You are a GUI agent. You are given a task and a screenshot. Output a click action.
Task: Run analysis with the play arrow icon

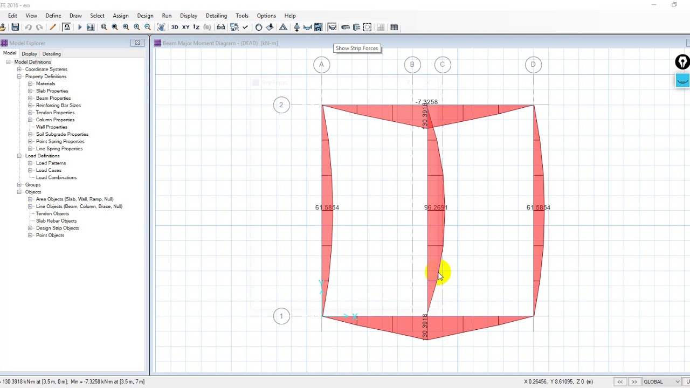point(80,27)
